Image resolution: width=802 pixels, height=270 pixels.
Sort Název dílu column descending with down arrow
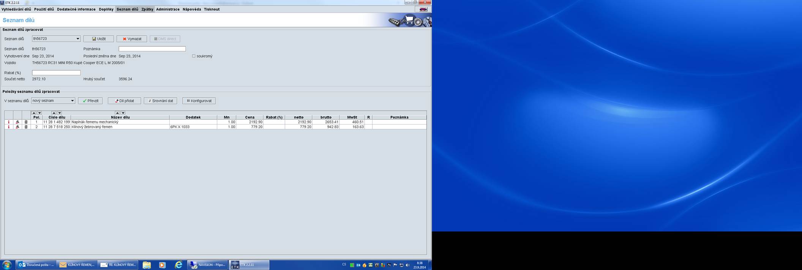(x=123, y=113)
